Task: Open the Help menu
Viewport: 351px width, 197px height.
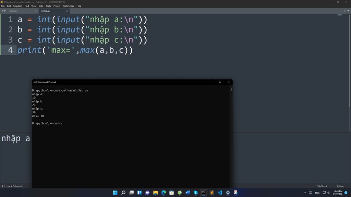Action: tap(79, 6)
